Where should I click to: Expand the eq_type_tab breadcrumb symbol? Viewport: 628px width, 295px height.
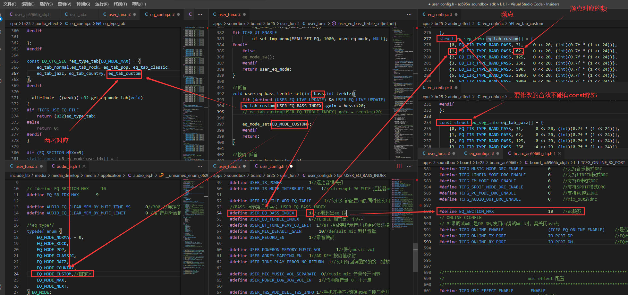[114, 24]
